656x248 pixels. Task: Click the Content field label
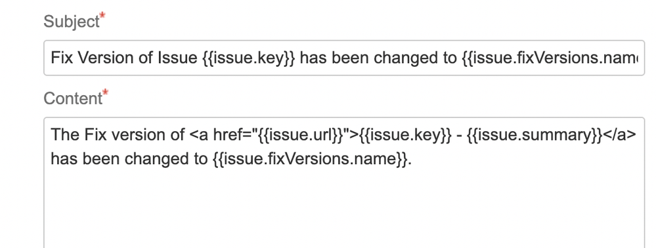pyautogui.click(x=73, y=98)
